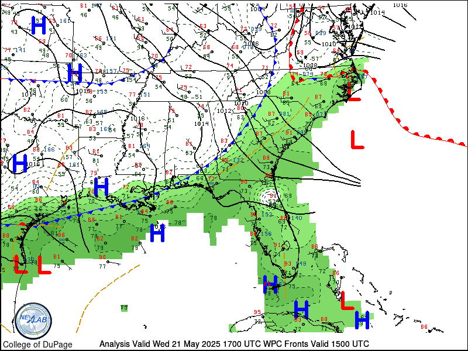
Task: Click the blue H over the southern tip of Florida
Action: pos(271,284)
